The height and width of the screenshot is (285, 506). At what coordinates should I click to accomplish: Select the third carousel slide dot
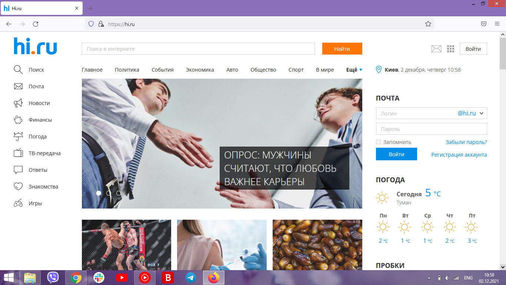119,193
